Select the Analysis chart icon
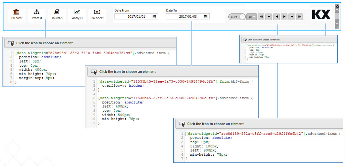The height and width of the screenshot is (166, 345). click(x=77, y=15)
